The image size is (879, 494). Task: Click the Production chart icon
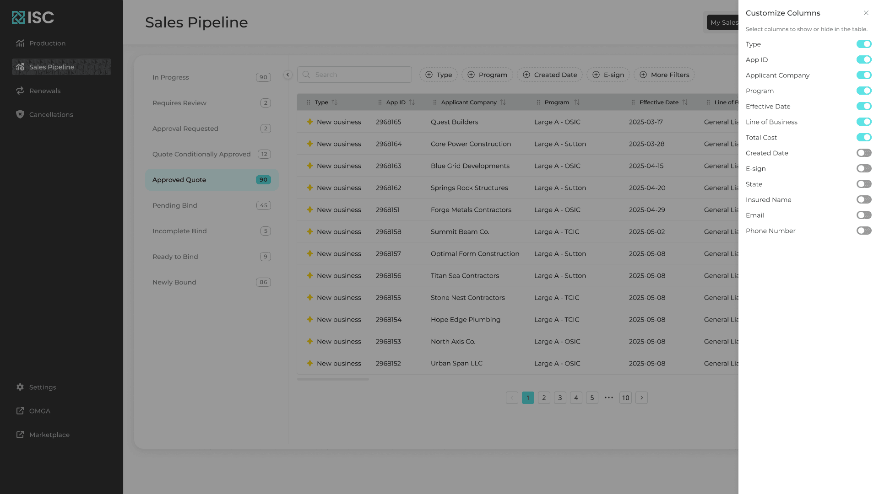point(20,43)
